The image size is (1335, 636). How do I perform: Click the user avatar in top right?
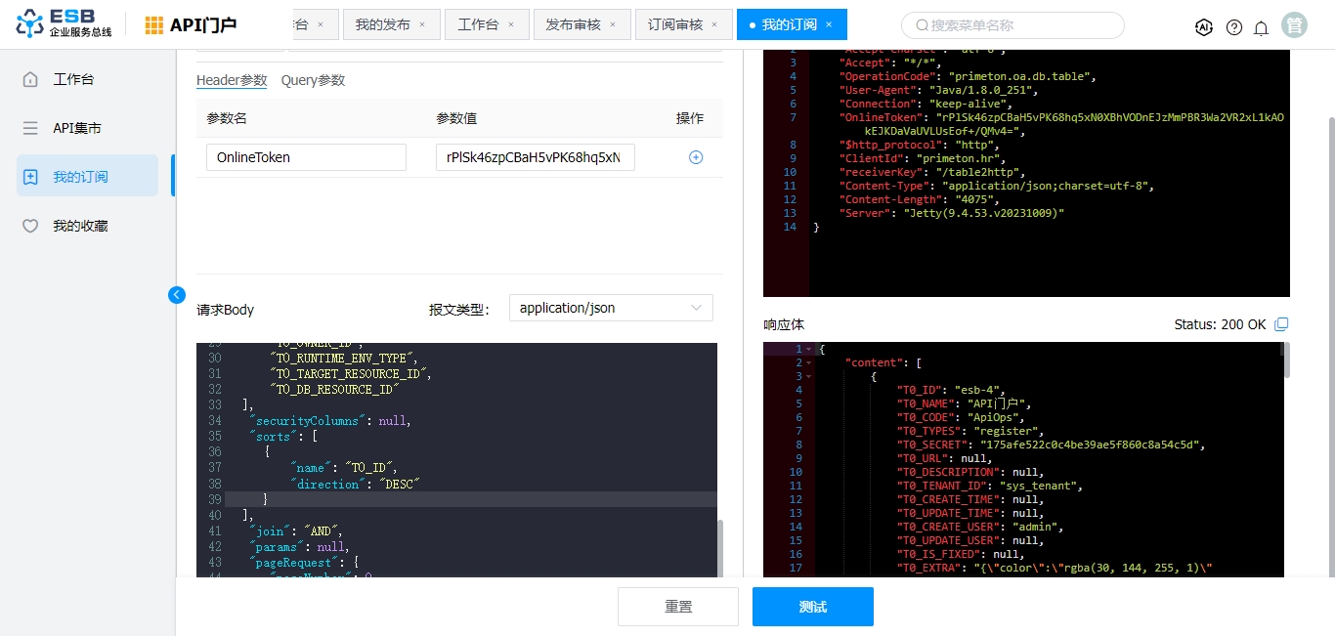pos(1294,26)
